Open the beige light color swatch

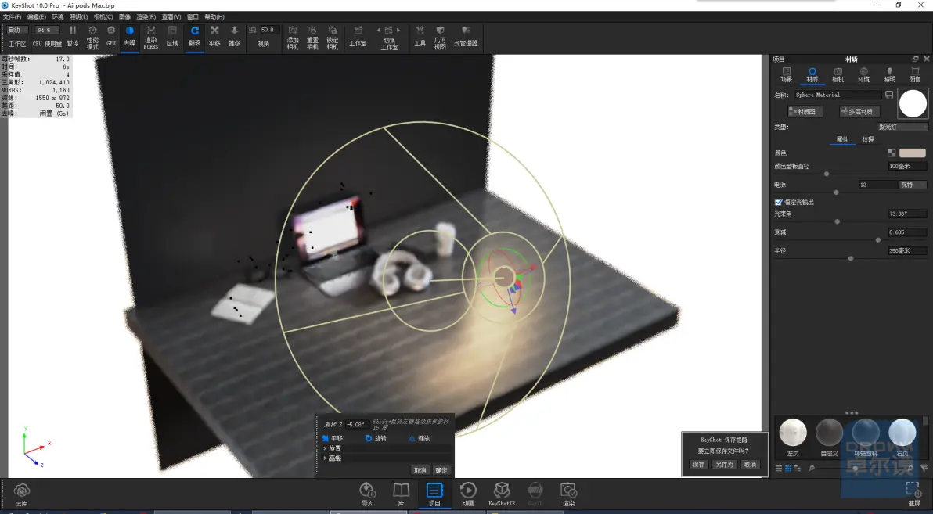[x=912, y=153]
